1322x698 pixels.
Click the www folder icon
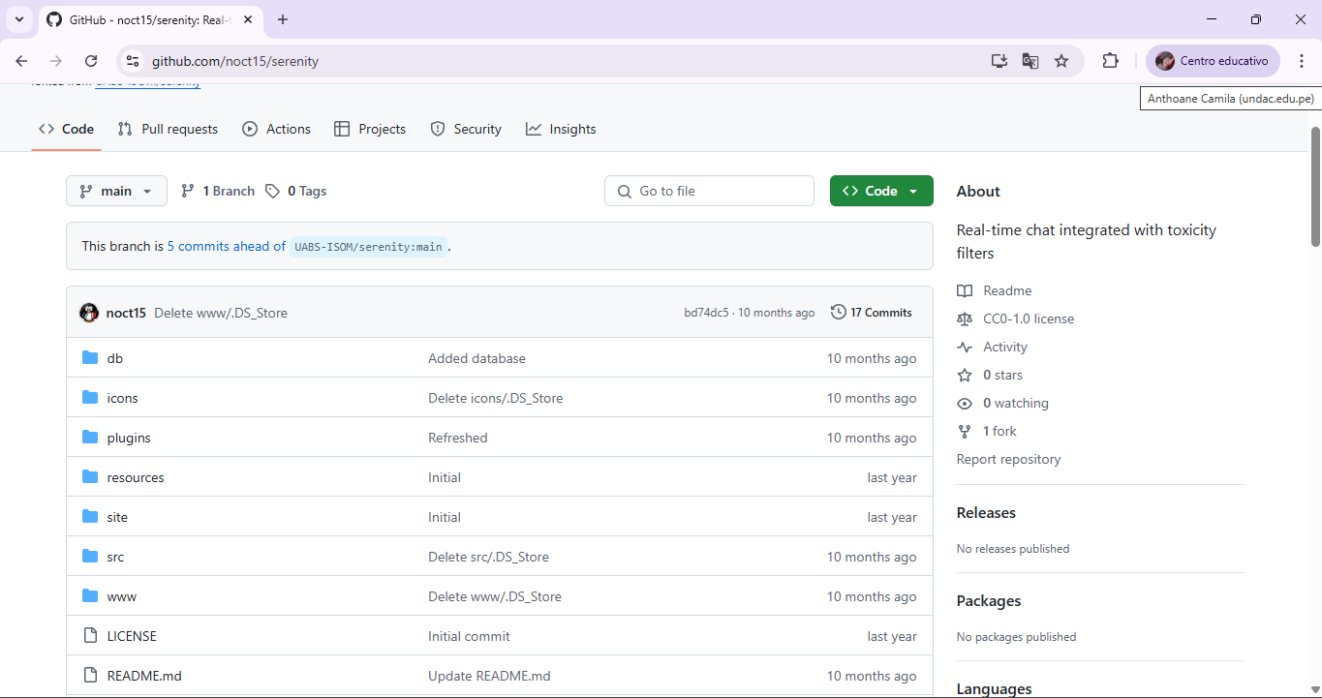coord(90,596)
